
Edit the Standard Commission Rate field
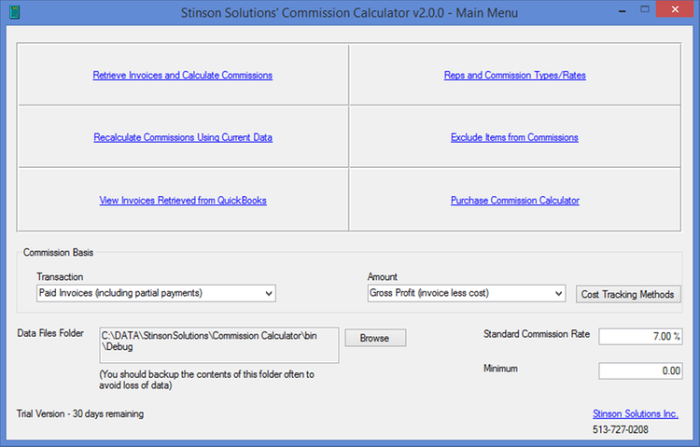pos(640,336)
